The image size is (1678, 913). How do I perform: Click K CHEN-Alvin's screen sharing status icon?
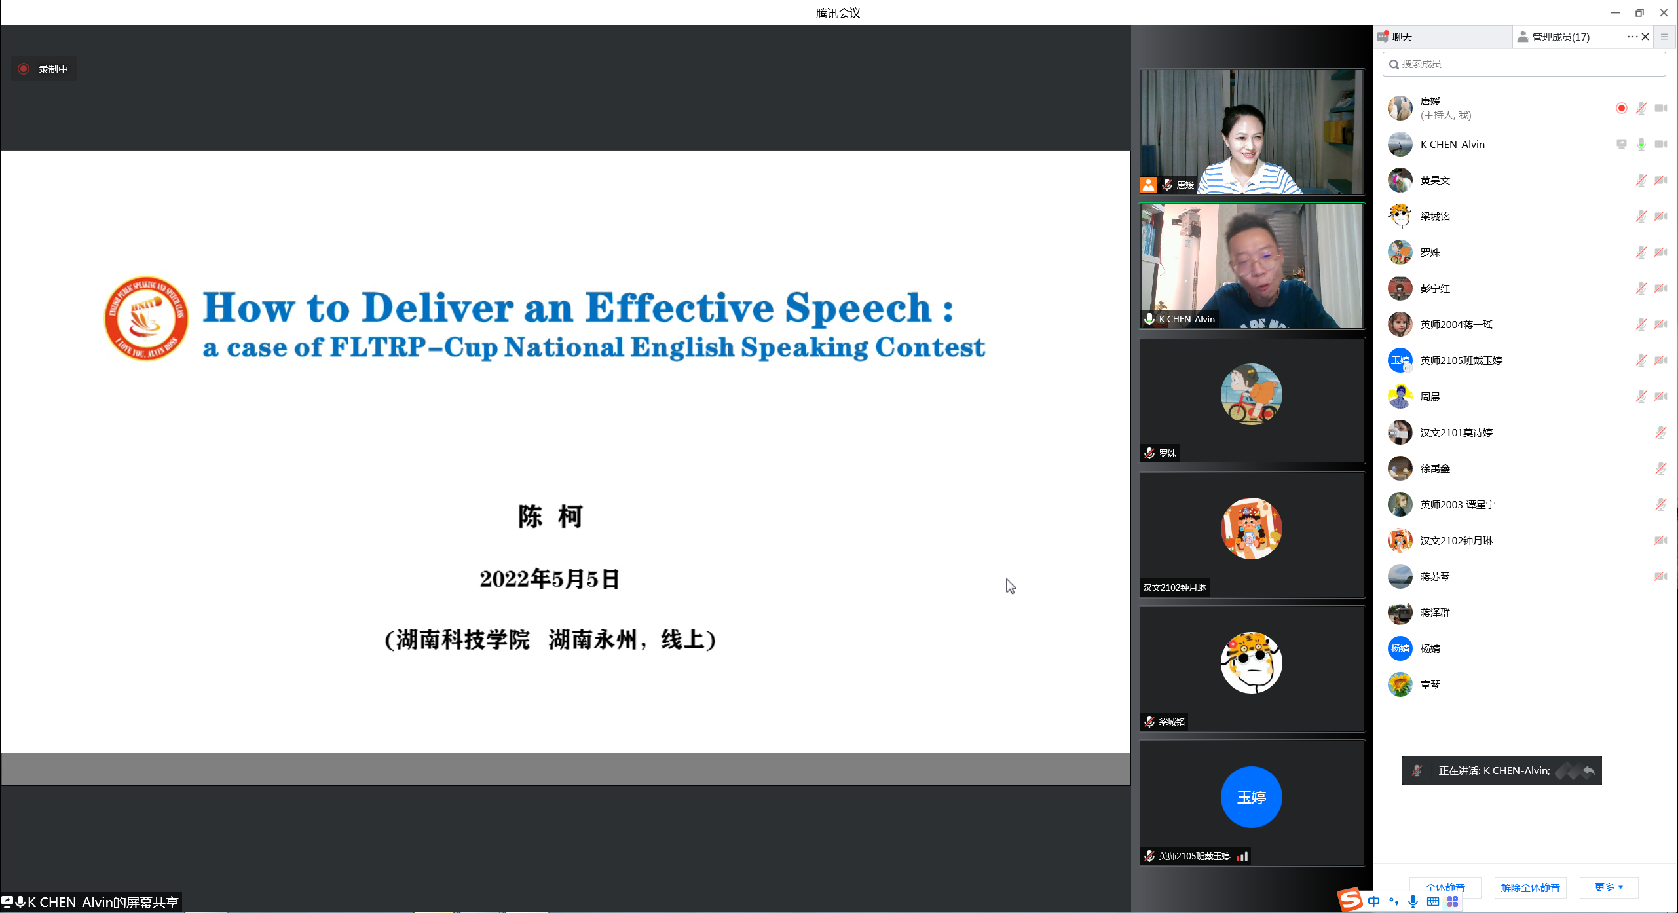click(x=1621, y=144)
